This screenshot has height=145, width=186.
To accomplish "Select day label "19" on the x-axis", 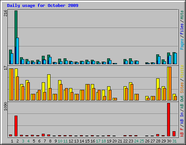I will [x=109, y=141].
